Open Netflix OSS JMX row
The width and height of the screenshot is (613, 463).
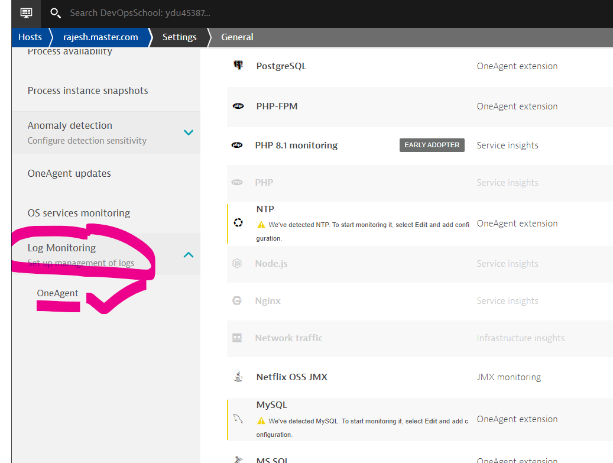click(420, 377)
